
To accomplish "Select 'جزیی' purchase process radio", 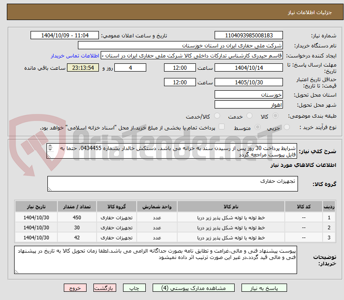I will click(258, 127).
